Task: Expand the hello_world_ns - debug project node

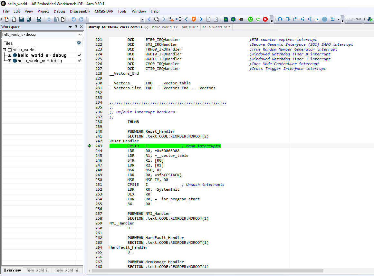Action: (10, 61)
